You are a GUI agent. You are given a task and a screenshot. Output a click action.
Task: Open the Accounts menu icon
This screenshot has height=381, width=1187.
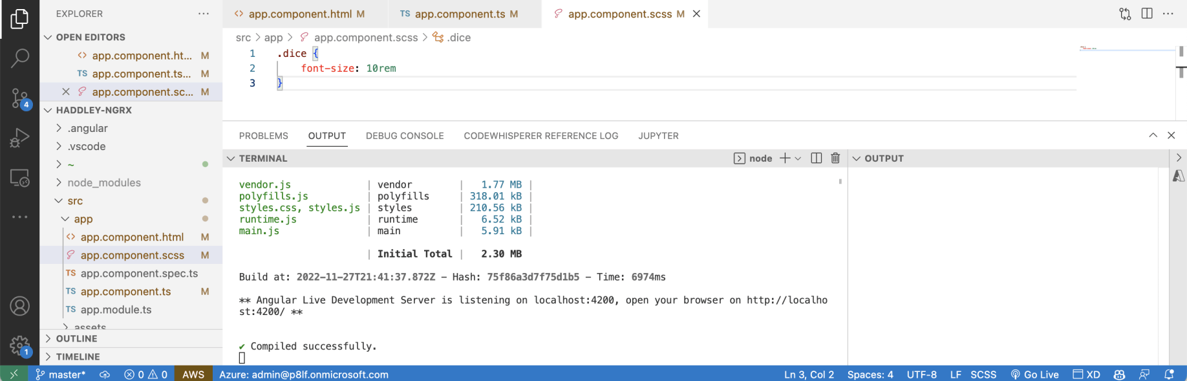19,306
